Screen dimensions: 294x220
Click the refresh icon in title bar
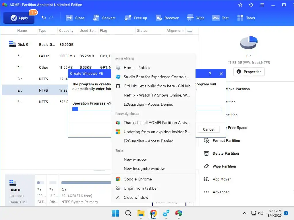point(251,5)
